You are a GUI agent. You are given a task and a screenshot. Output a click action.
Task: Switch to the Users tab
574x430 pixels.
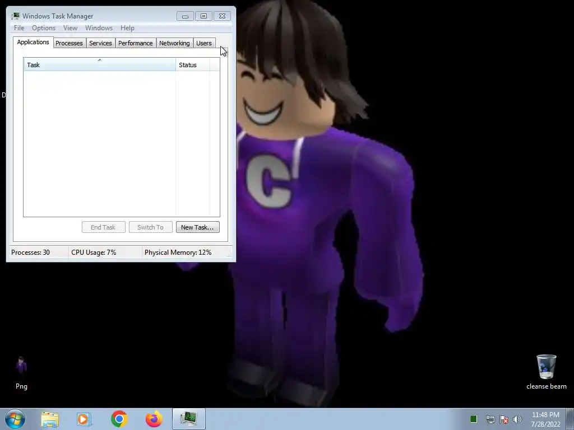pos(204,43)
